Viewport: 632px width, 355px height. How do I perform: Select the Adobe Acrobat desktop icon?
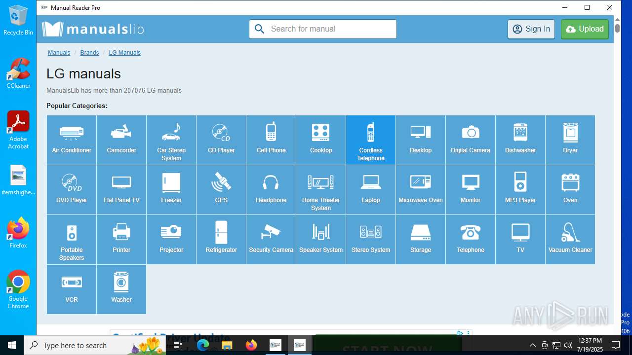18,130
